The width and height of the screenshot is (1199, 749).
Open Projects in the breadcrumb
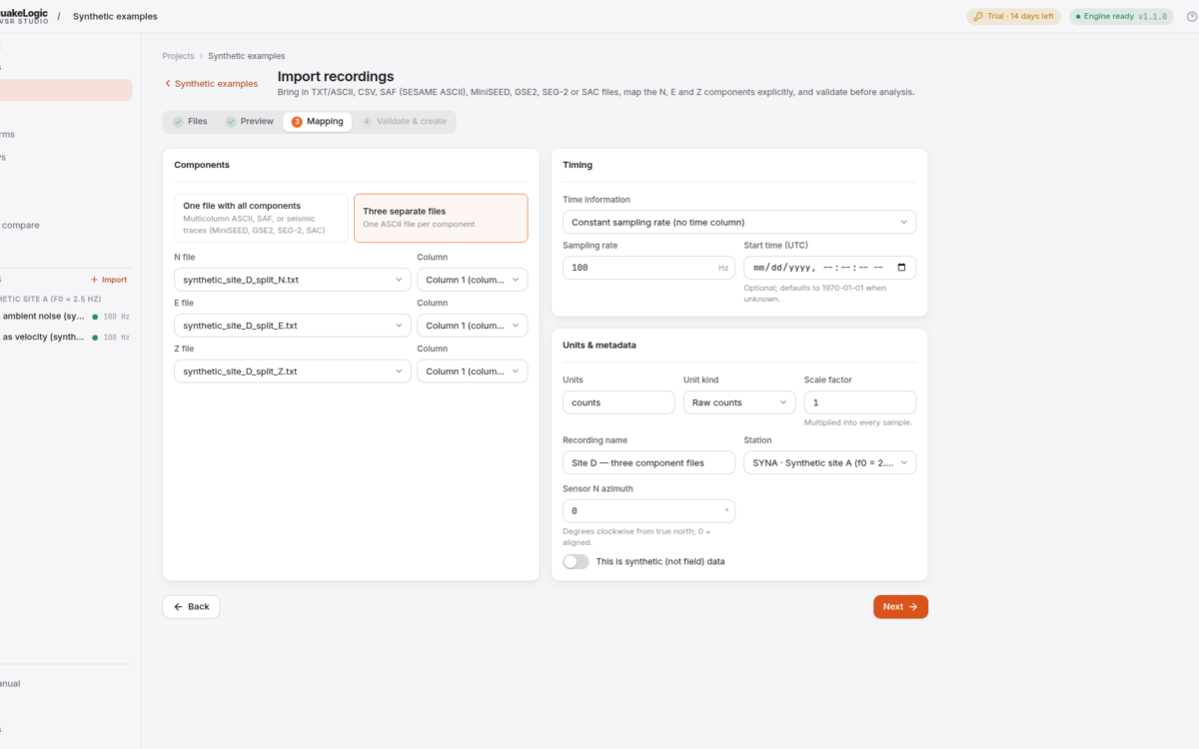point(179,56)
